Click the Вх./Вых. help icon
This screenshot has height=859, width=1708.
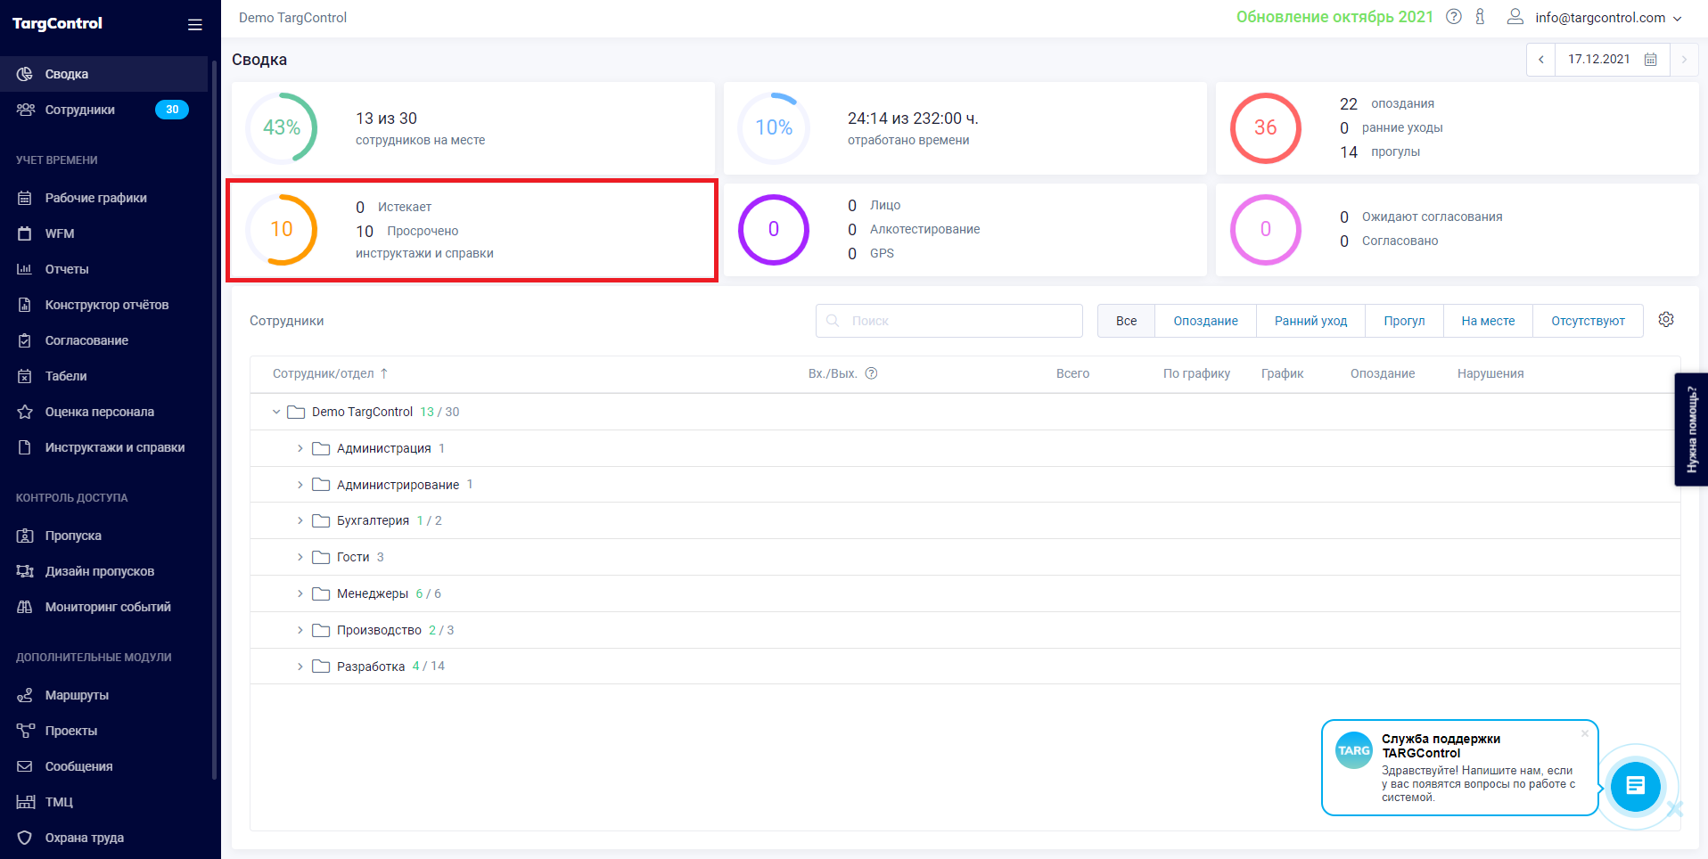(872, 373)
